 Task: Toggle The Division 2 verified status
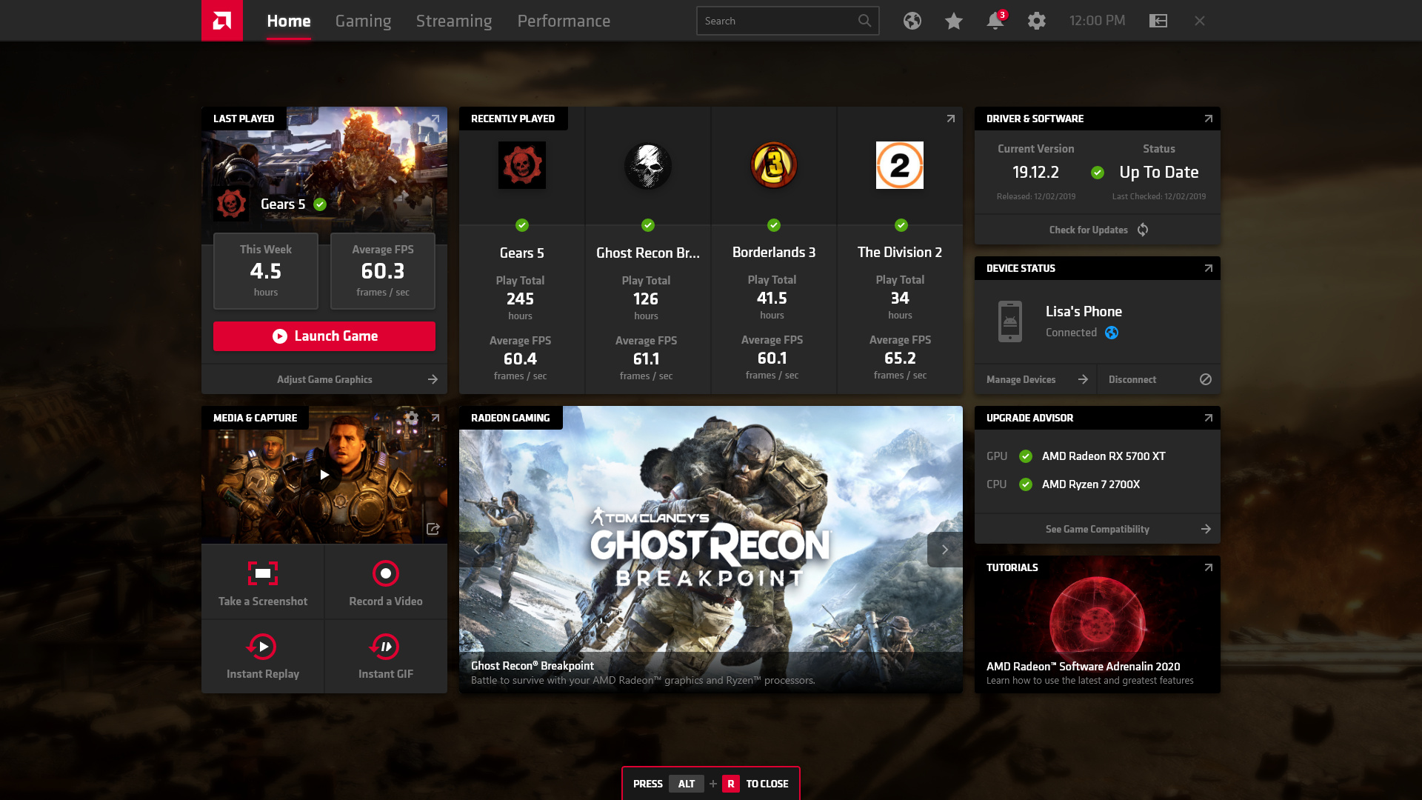900,224
